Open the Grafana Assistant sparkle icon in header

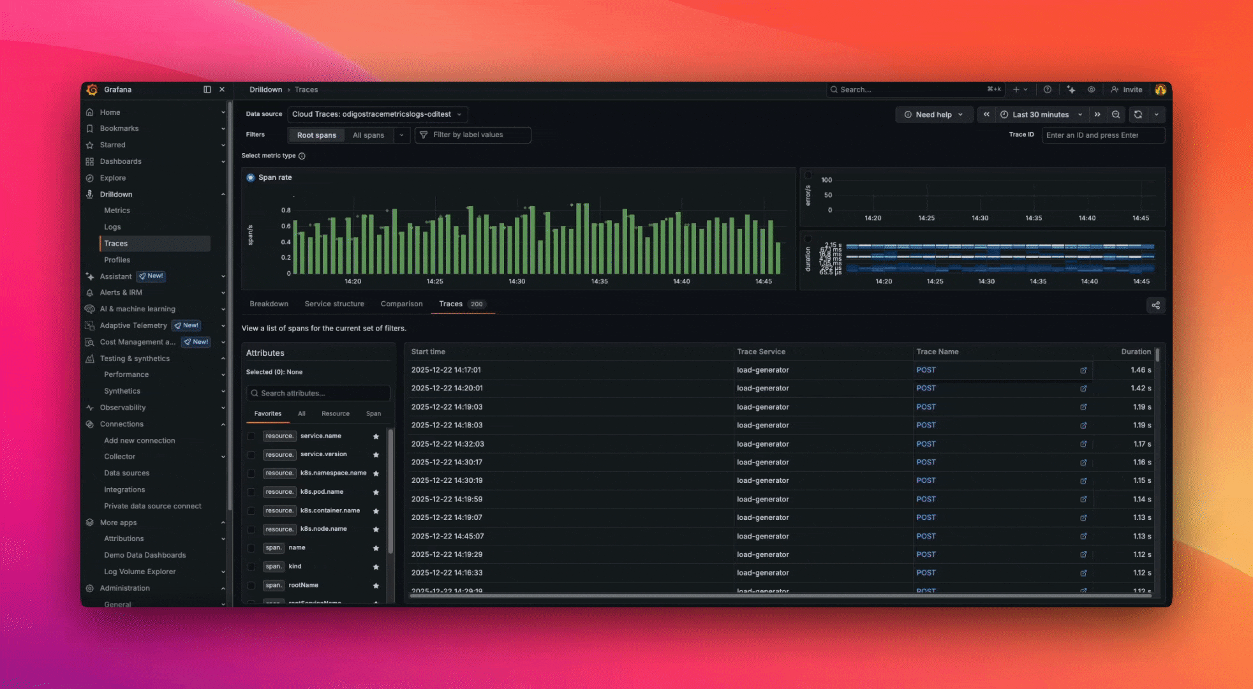click(1071, 90)
